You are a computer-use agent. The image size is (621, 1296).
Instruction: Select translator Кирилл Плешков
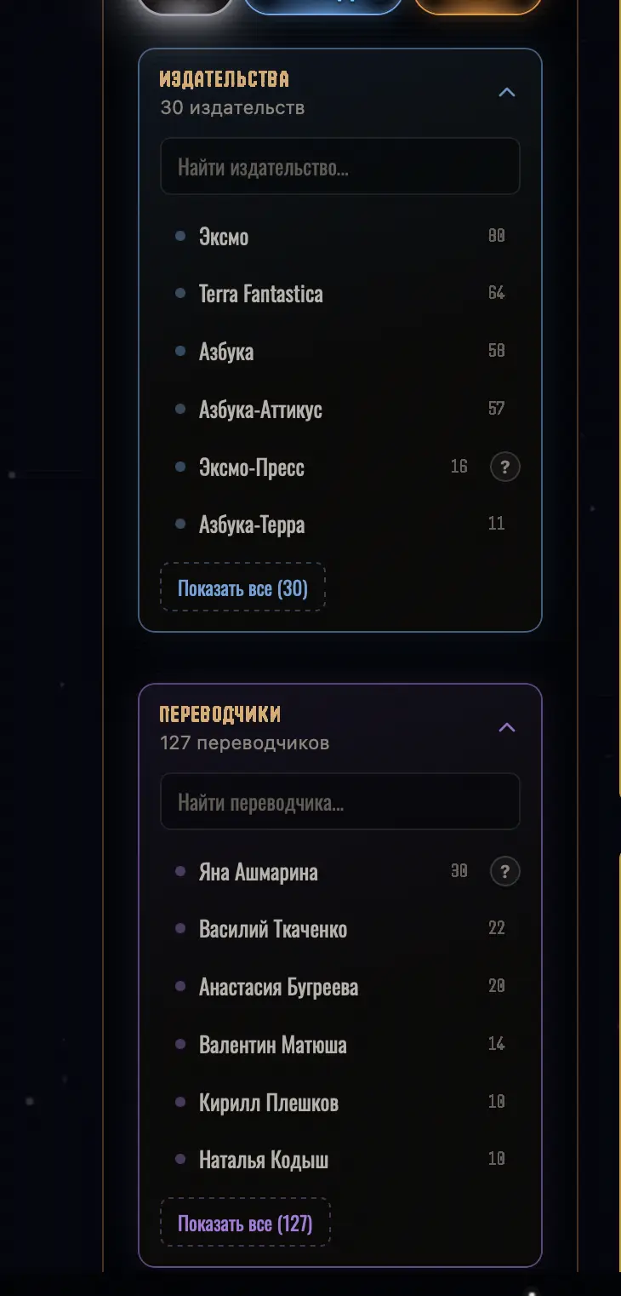pyautogui.click(x=339, y=1103)
